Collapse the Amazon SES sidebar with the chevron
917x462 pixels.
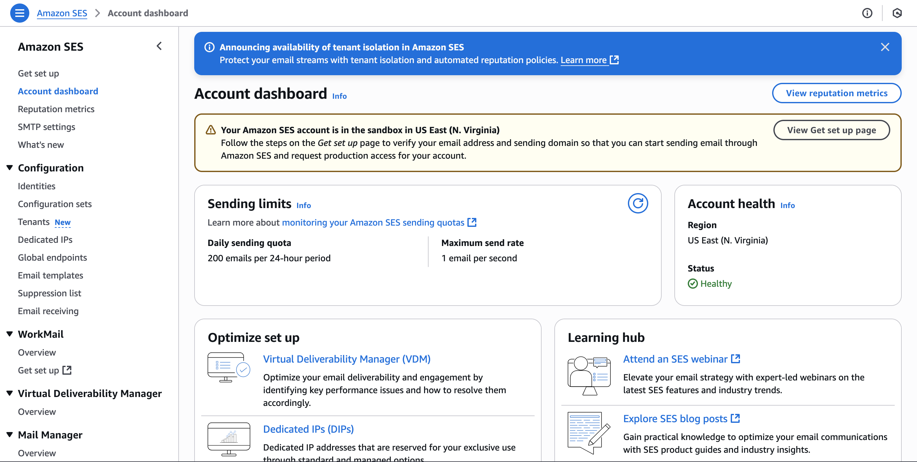[x=159, y=46]
